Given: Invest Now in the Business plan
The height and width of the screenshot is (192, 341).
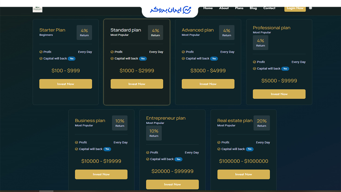Looking at the screenshot, I should pyautogui.click(x=101, y=174).
